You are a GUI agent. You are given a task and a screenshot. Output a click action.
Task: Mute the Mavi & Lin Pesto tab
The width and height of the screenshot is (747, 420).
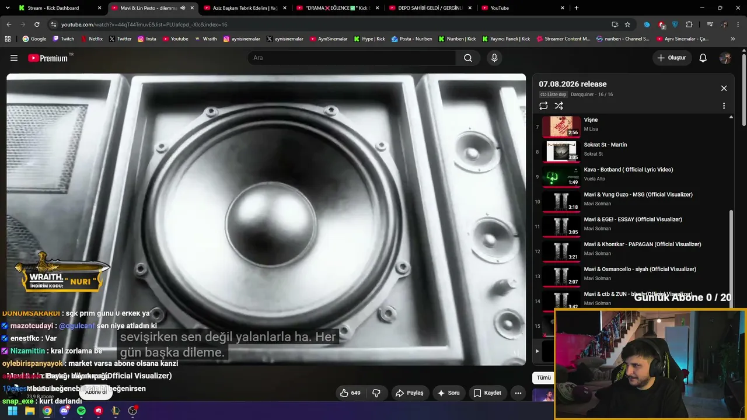point(183,8)
